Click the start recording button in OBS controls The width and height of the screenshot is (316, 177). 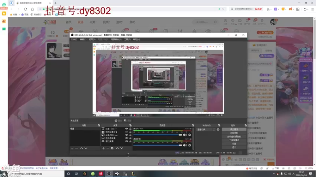234,133
